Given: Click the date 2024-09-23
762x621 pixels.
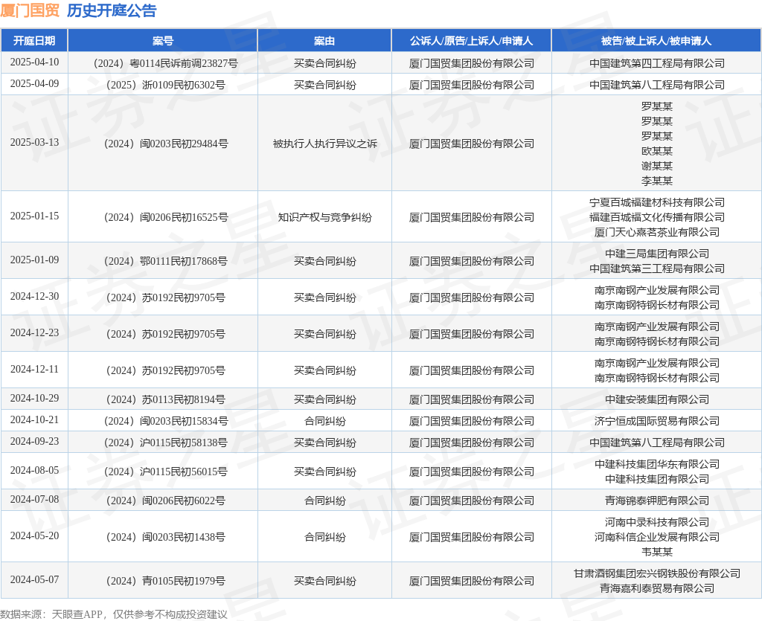Looking at the screenshot, I should coord(34,441).
